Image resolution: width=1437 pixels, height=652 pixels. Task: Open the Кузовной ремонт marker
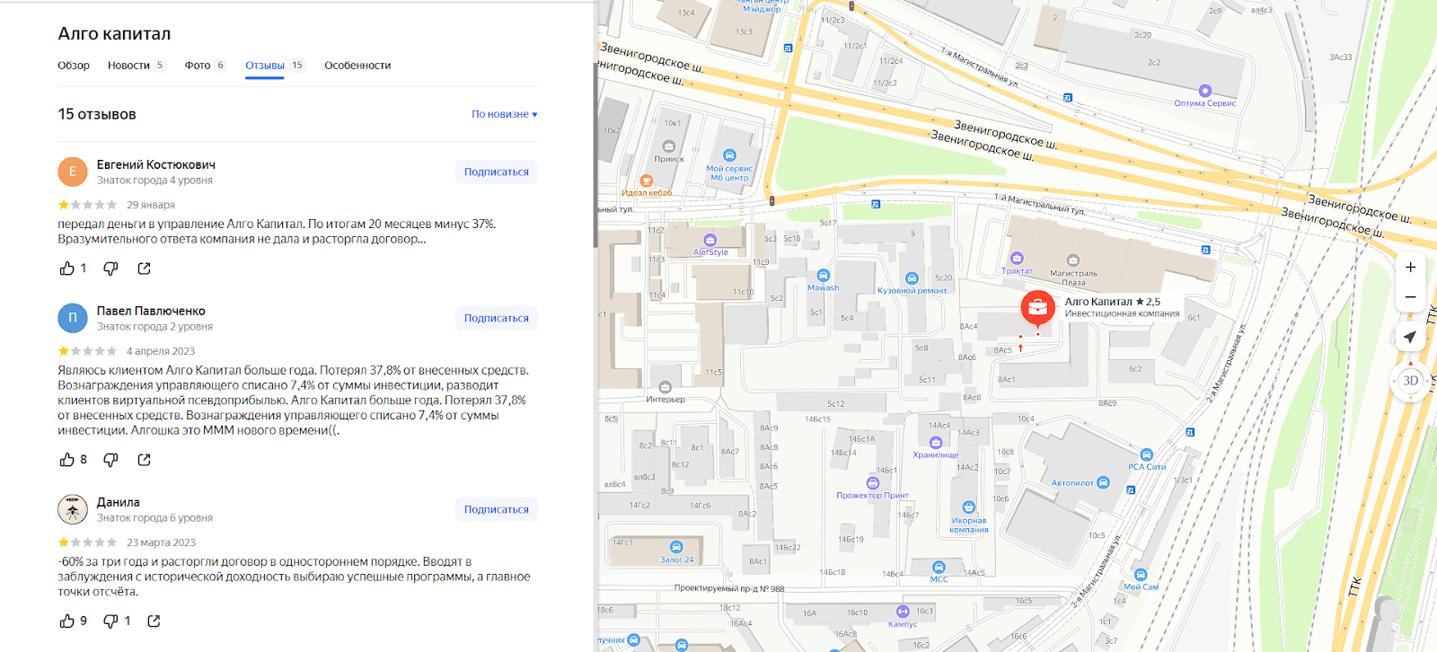(912, 278)
